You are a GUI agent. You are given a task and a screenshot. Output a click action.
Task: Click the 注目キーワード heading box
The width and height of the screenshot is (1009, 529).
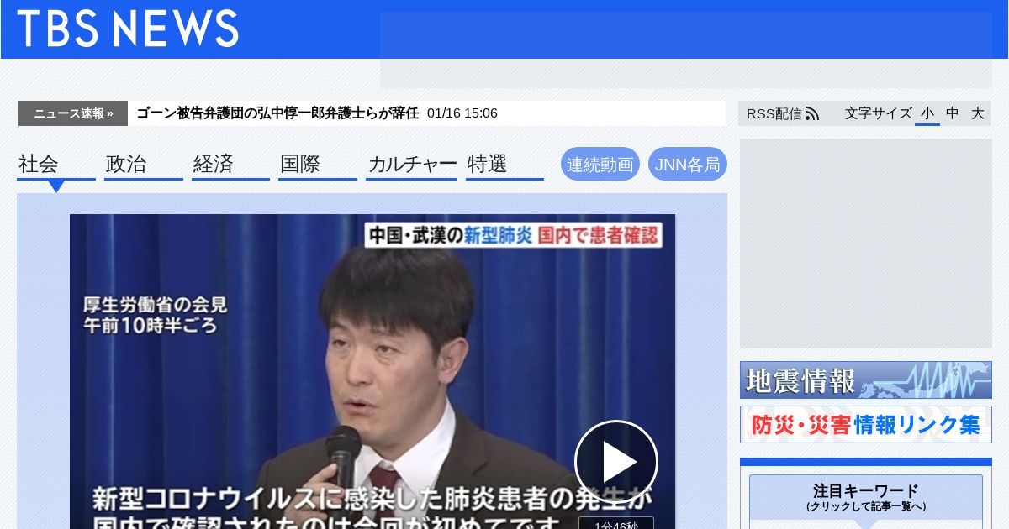[866, 496]
